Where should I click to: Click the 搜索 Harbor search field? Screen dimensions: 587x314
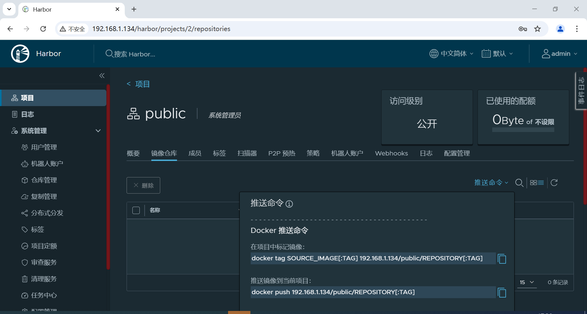click(x=135, y=54)
